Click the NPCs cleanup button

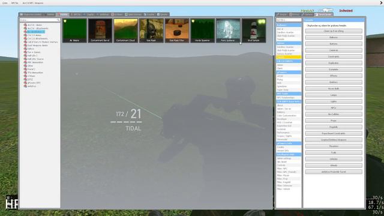pyautogui.click(x=334, y=108)
